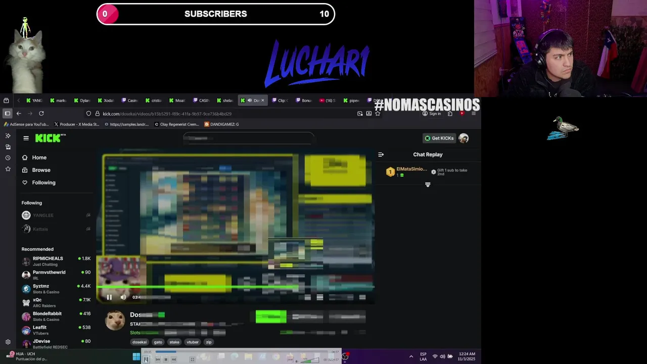Switch to the cristia browser tab
This screenshot has width=647, height=364.
[x=154, y=101]
